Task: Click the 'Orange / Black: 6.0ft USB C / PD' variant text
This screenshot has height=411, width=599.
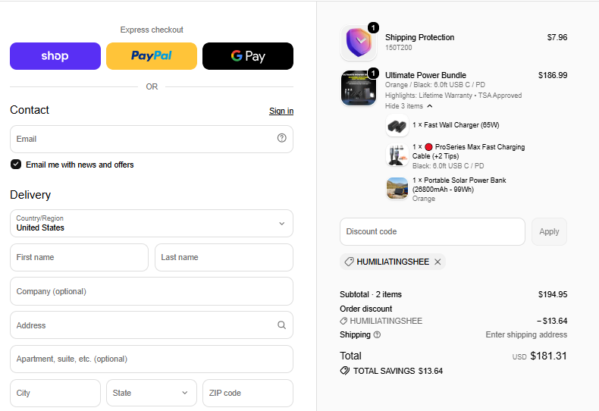Action: pyautogui.click(x=435, y=85)
